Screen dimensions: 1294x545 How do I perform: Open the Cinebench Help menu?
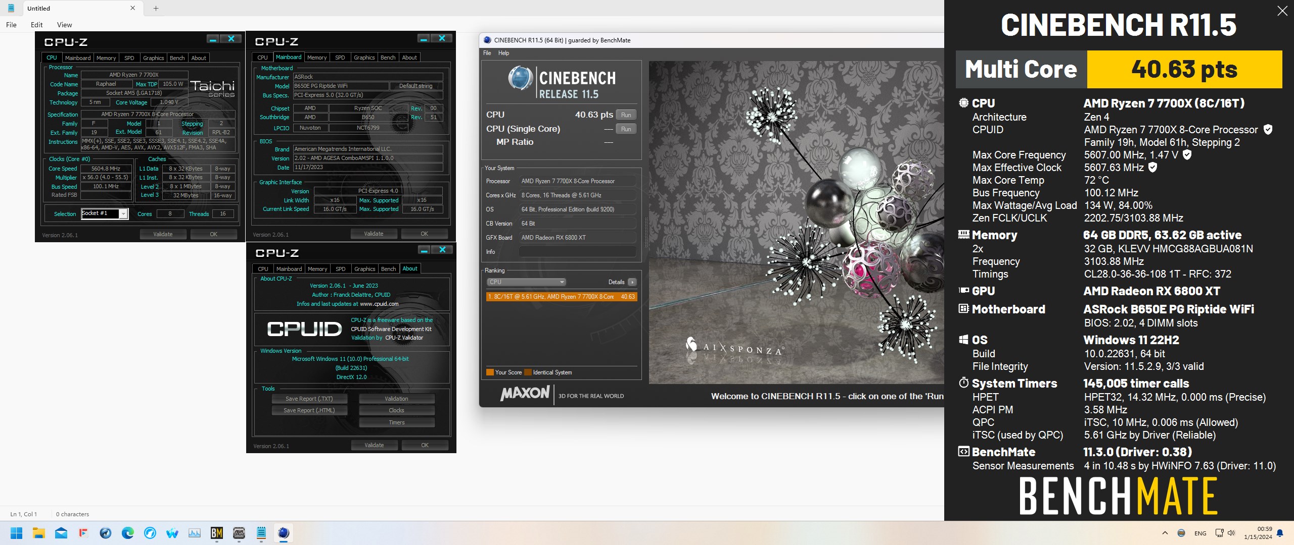[503, 53]
